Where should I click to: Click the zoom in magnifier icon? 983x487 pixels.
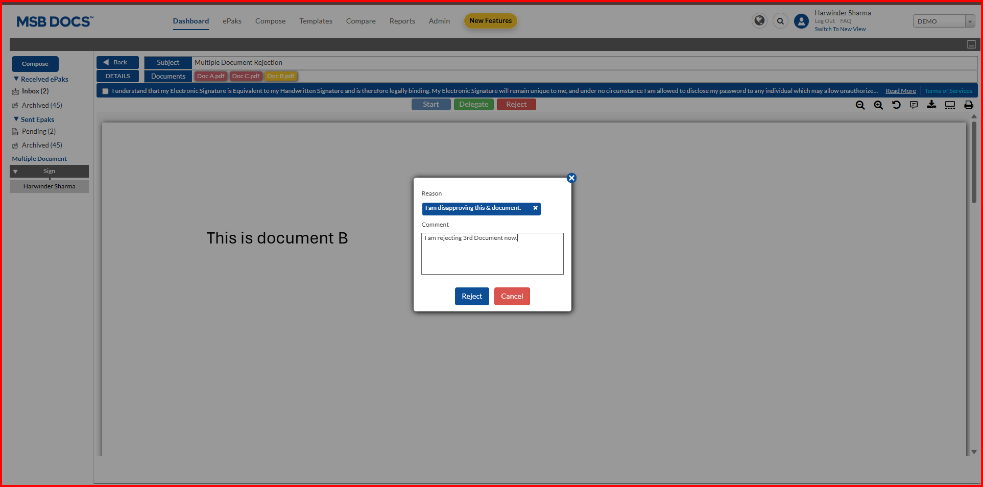[x=878, y=105]
